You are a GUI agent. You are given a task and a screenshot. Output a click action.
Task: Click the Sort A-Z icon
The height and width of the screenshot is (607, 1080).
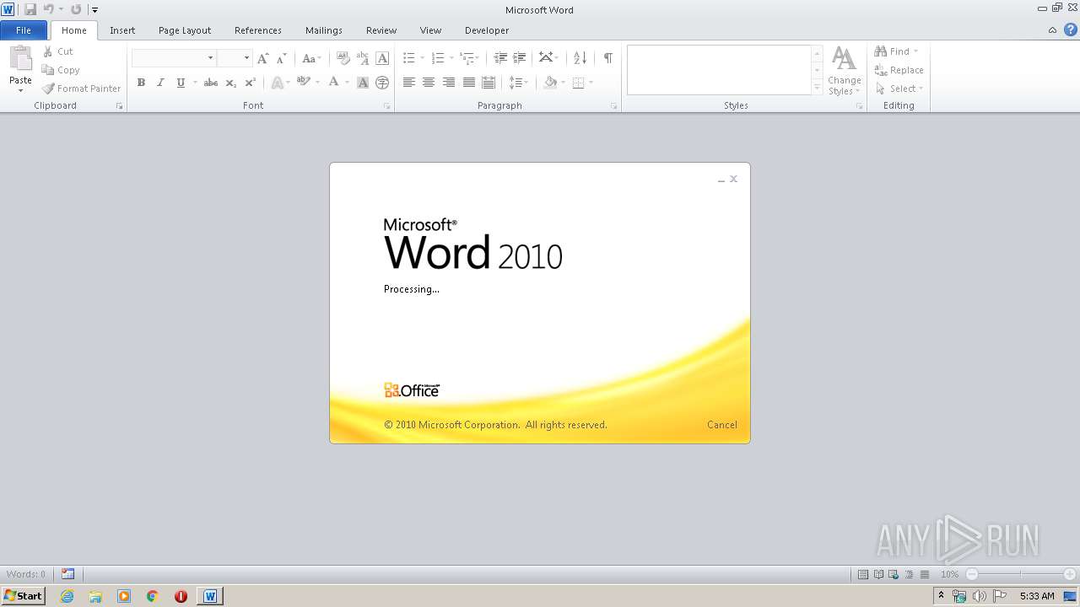point(580,58)
